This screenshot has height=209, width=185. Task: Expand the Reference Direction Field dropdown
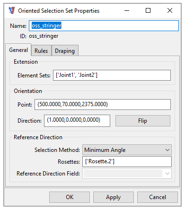(127, 174)
